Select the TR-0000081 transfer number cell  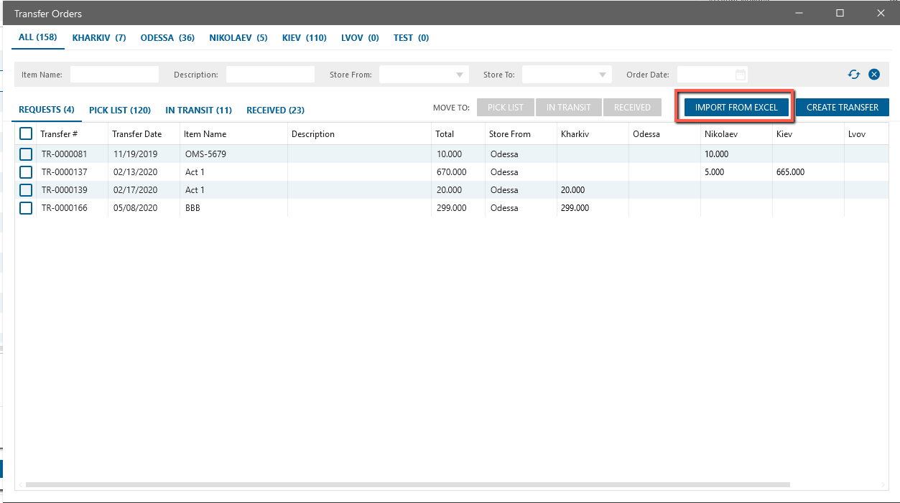[72, 154]
